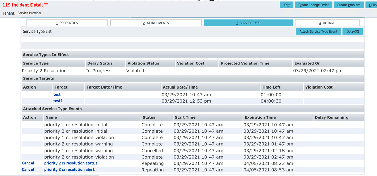Open priority 2 cr resolution alert link
The image size is (377, 176).
pos(69,170)
